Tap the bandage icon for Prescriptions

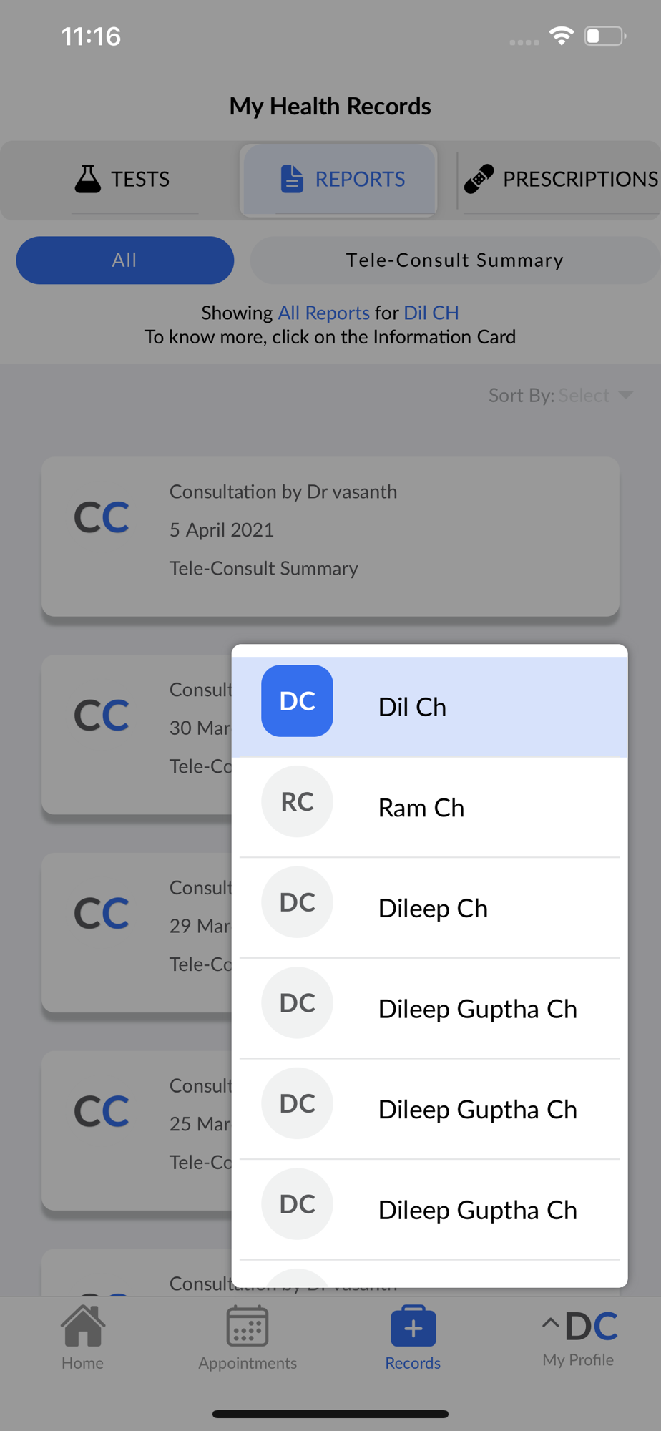pos(479,179)
